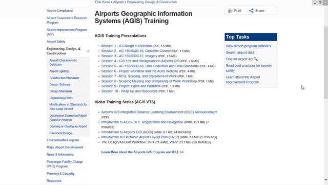
Task: Click the scroll down arrow of the page scrollbar
Action: (x=326, y=179)
